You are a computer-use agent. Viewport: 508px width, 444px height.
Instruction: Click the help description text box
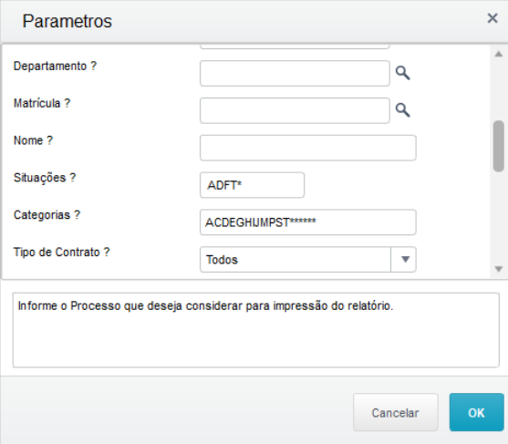click(x=256, y=330)
